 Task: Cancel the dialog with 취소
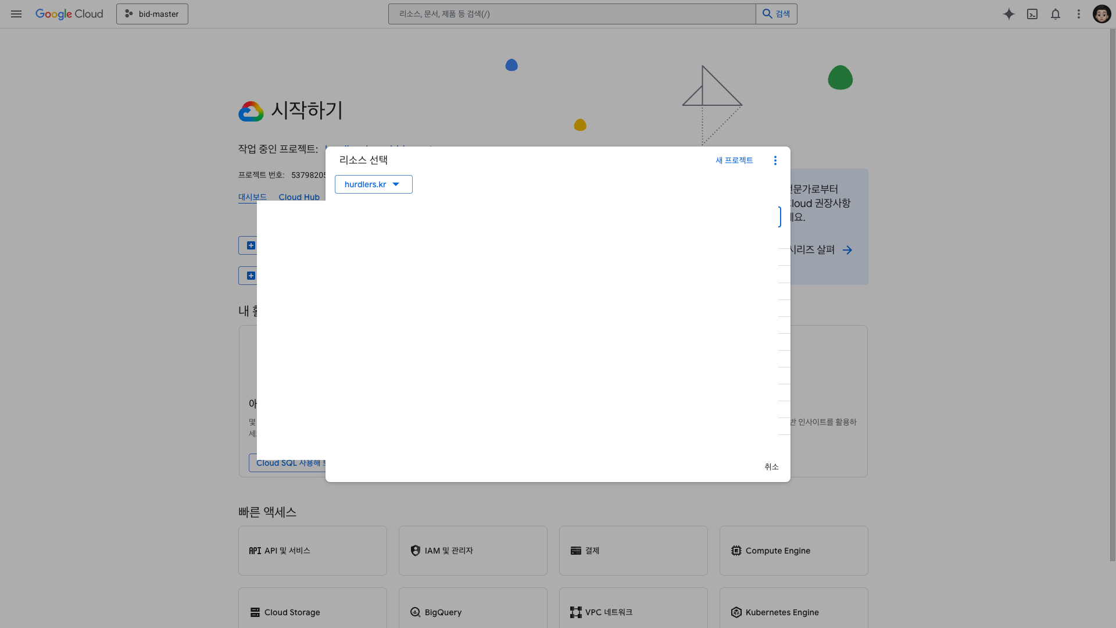pos(771,467)
